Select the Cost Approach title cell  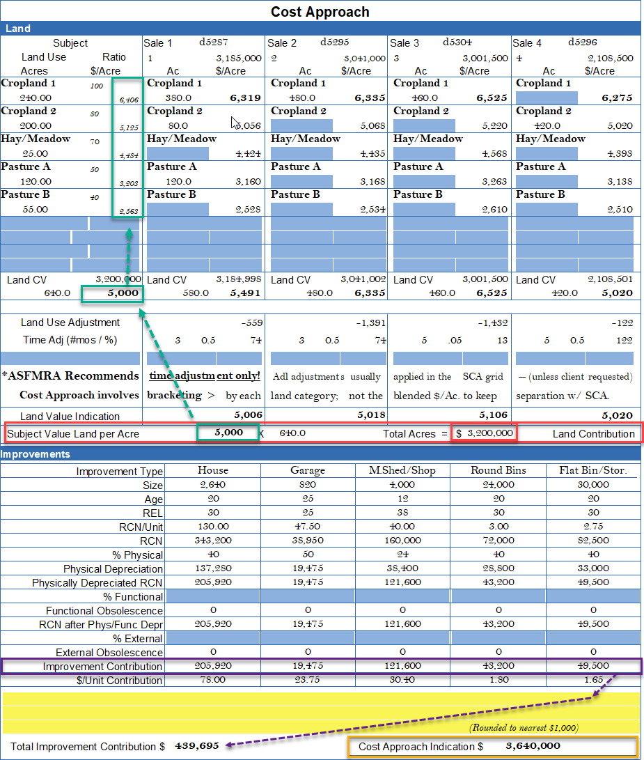point(320,12)
